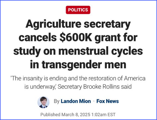Click the dot separator before Fox News
Image resolution: width=157 pixels, height=120 pixels.
pos(94,101)
